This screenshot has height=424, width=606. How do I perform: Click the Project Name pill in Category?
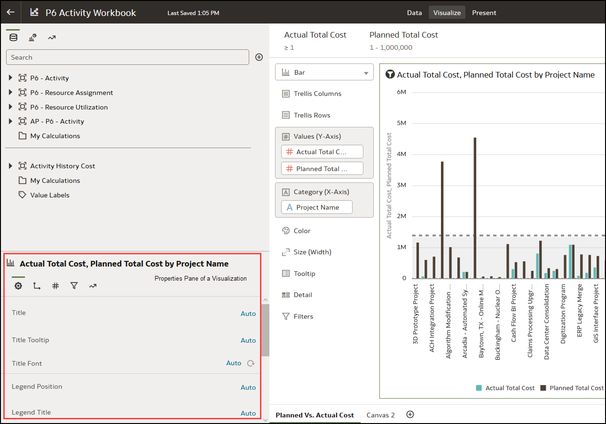316,207
